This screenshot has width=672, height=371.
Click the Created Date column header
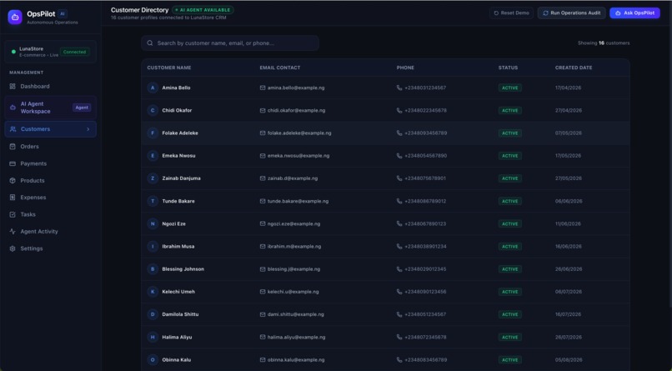574,68
